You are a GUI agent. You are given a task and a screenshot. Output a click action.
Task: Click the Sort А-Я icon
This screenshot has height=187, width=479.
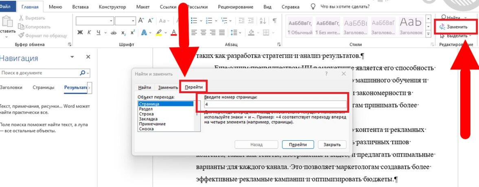click(263, 21)
